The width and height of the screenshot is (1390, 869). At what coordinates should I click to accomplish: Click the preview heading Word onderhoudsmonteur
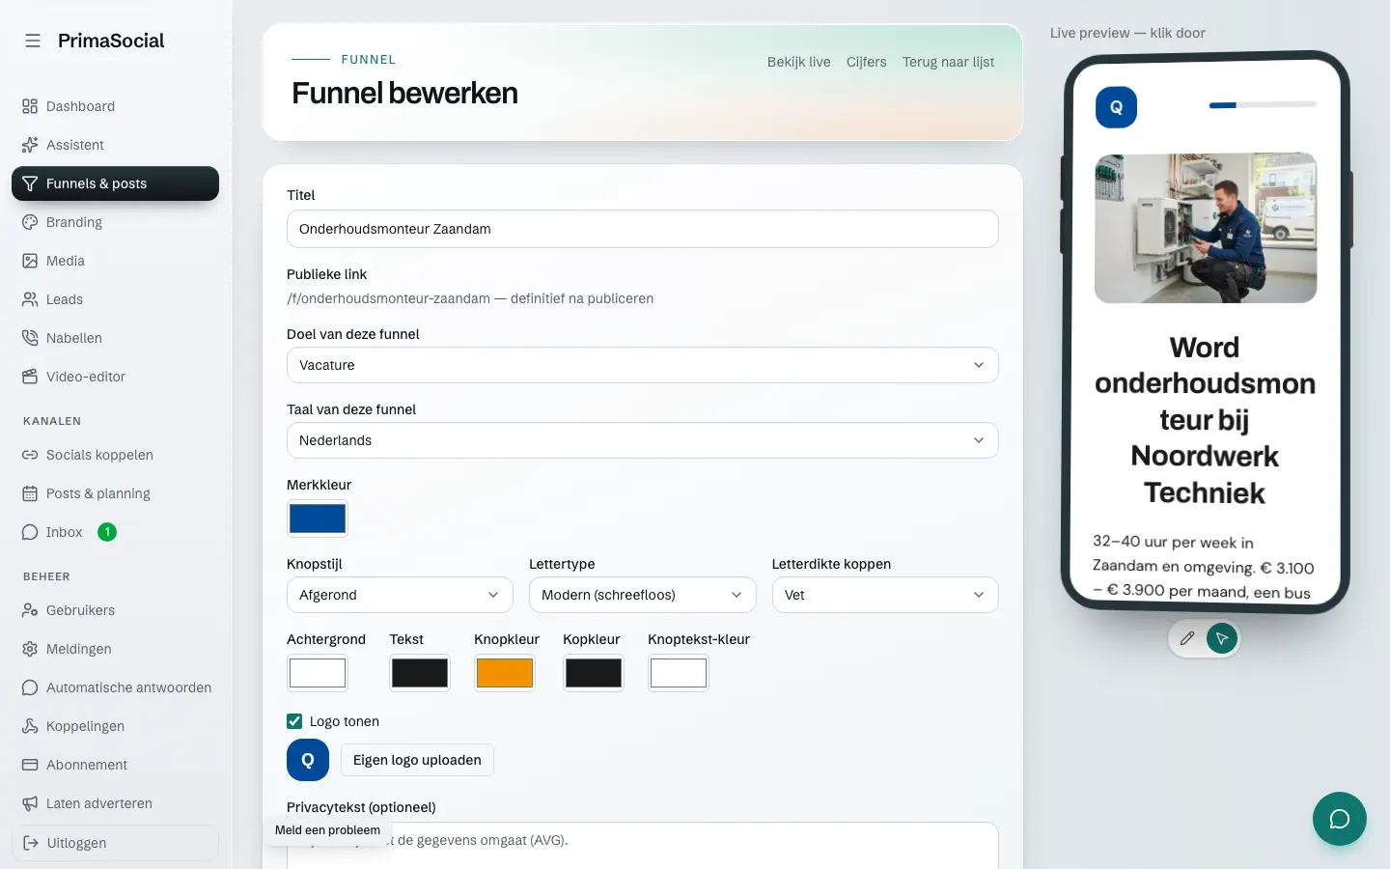point(1205,420)
